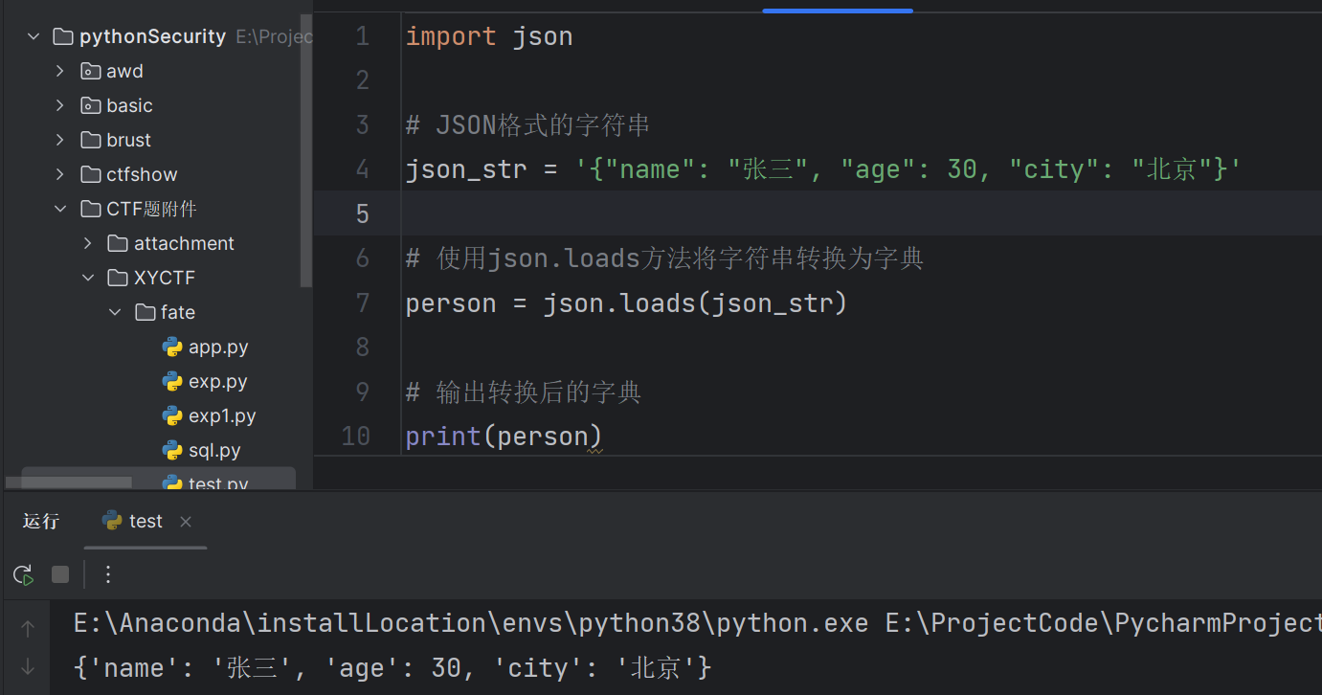Select sql.py in the project tree
This screenshot has width=1322, height=695.
(x=214, y=451)
